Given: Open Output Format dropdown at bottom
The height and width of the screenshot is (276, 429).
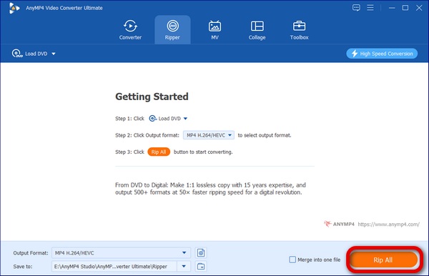Looking at the screenshot, I should [122, 252].
